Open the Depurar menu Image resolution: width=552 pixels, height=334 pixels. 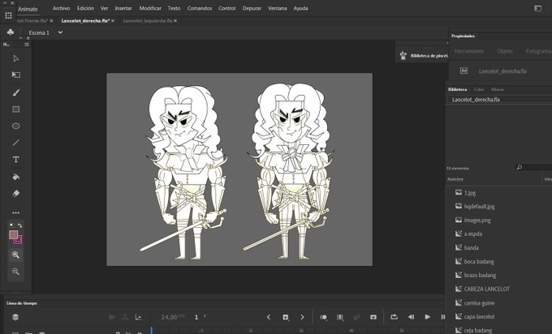[x=252, y=8]
